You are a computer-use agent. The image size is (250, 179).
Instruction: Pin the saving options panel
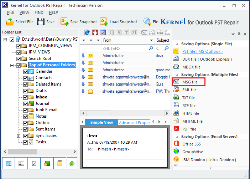coord(239,34)
